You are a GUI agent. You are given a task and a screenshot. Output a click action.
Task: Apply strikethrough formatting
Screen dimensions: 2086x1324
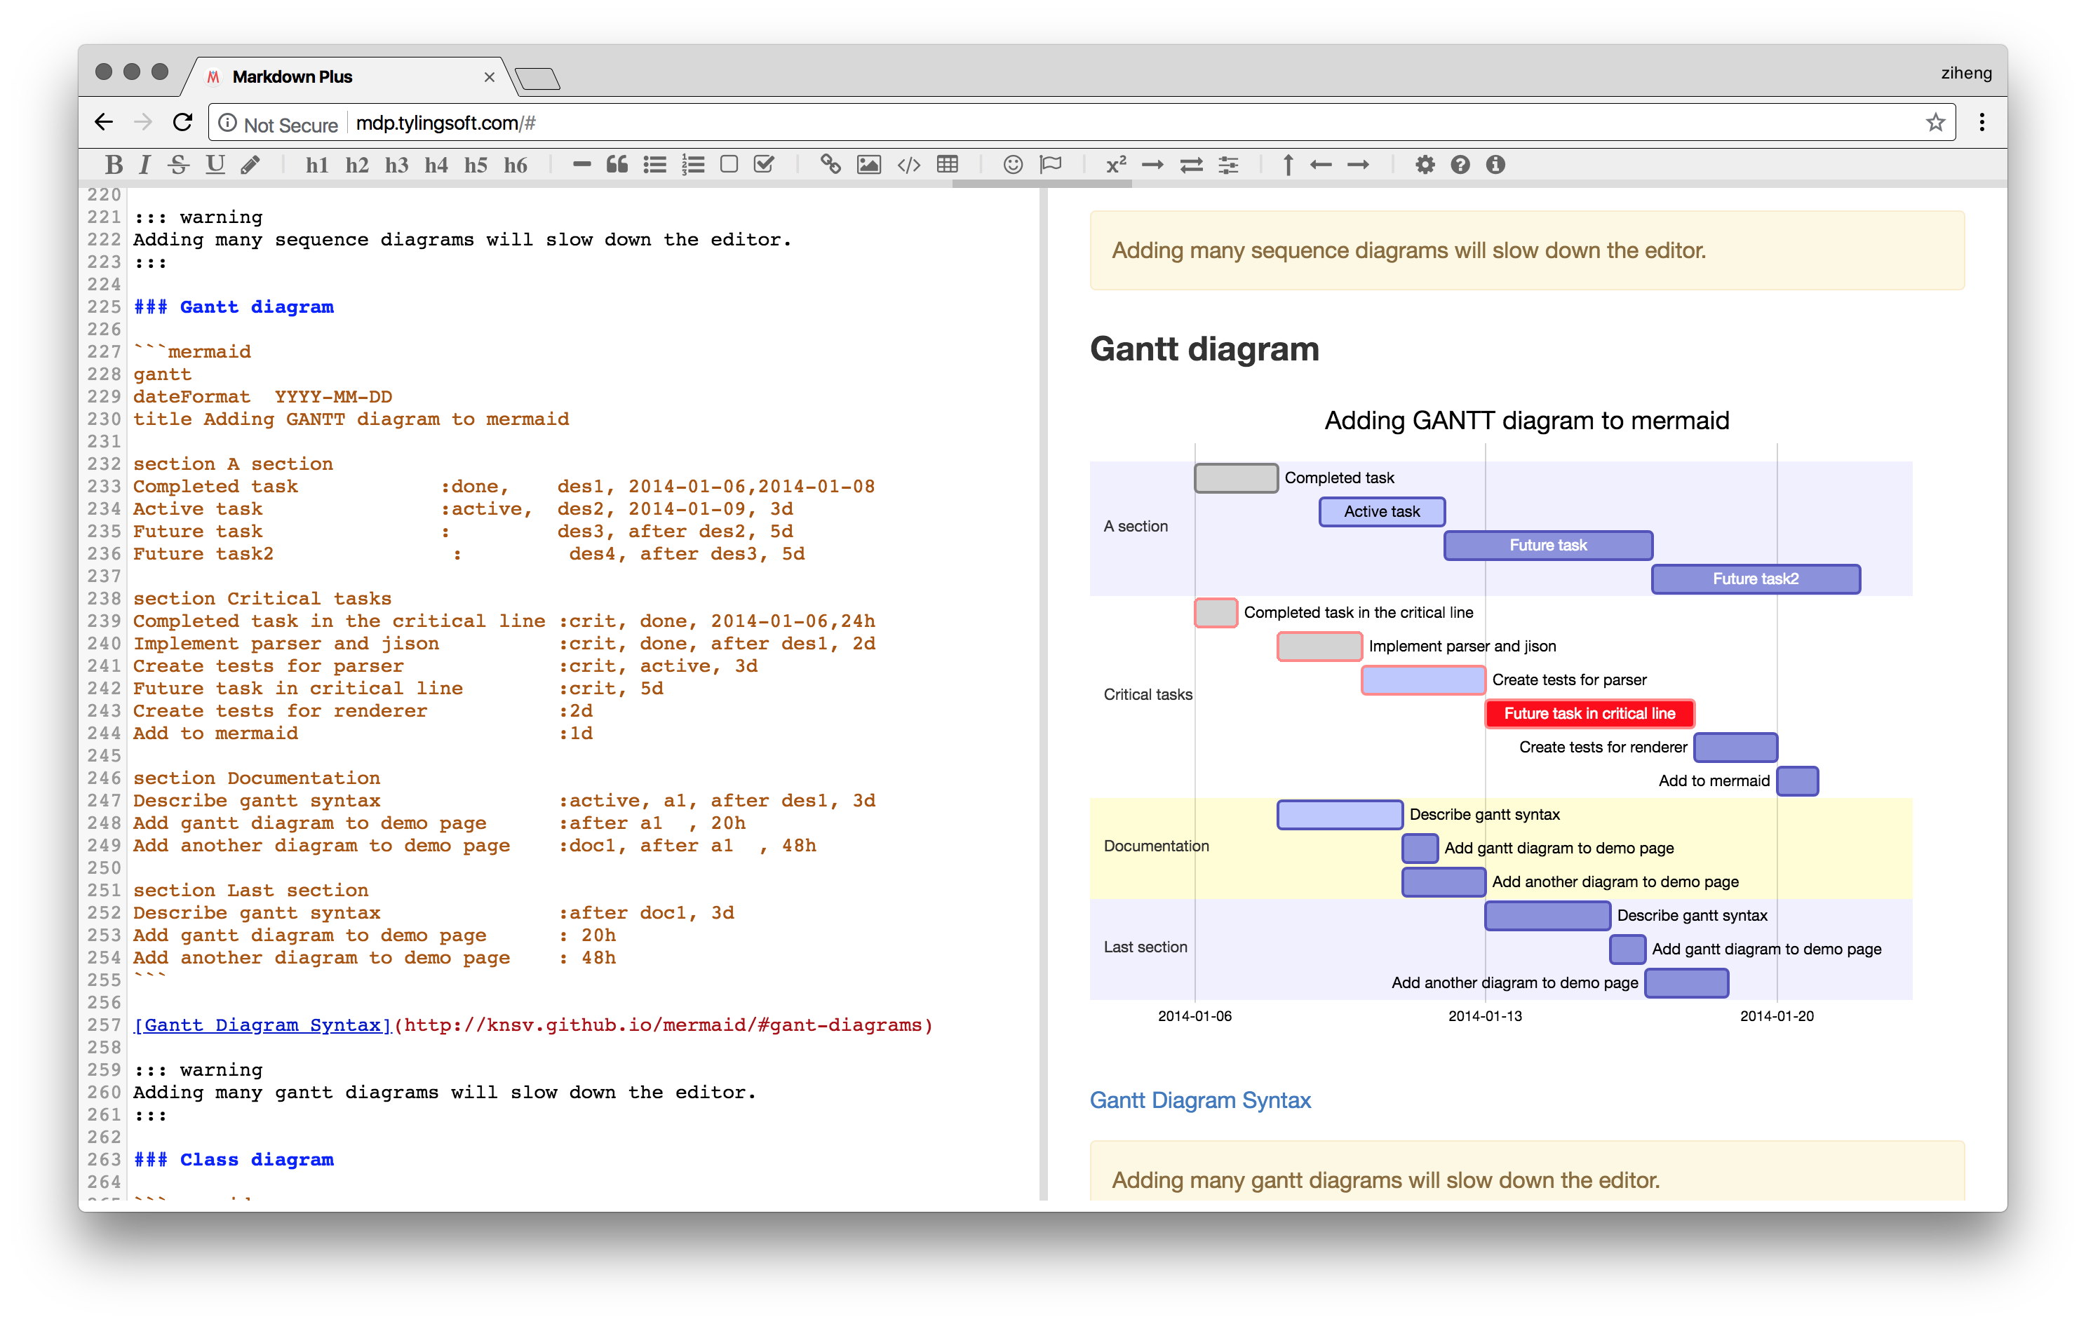[178, 165]
